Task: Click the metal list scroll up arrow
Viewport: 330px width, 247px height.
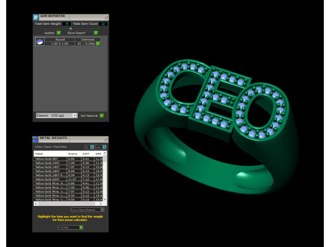Action: (x=105, y=153)
